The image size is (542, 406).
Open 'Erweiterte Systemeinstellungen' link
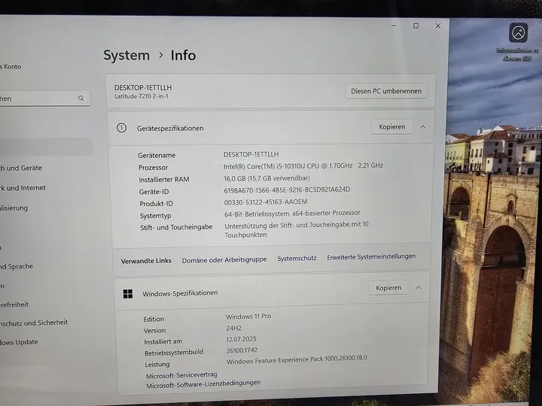point(371,256)
